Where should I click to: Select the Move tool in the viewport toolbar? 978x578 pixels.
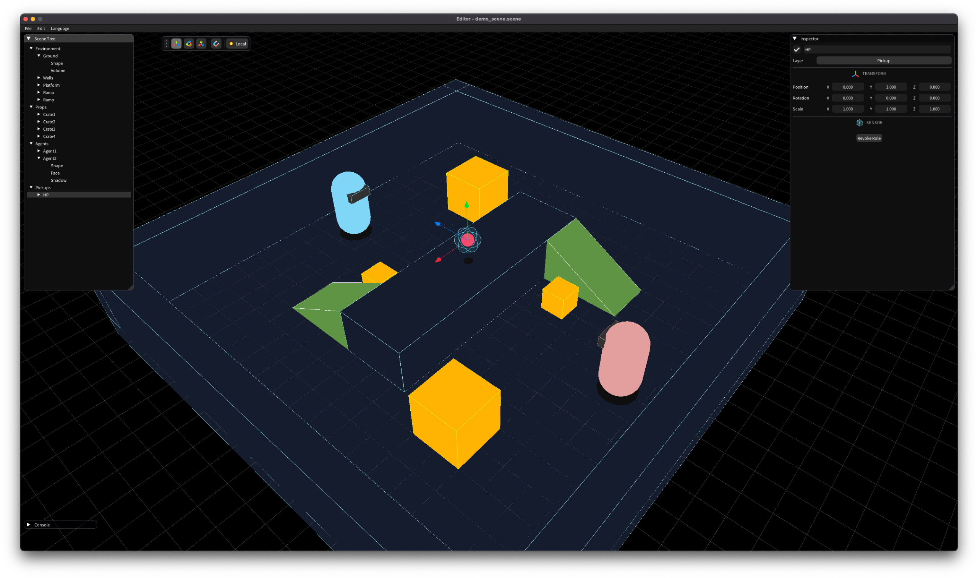tap(176, 44)
